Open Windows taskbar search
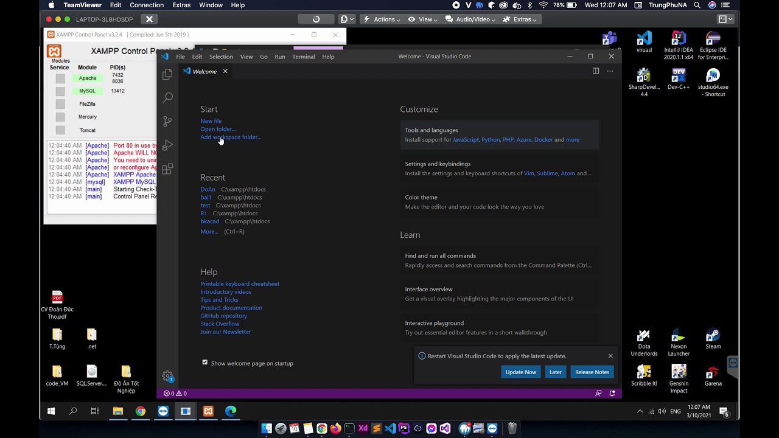779x438 pixels. point(73,411)
